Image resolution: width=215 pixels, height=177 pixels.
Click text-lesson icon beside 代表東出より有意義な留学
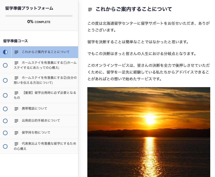point(16,144)
